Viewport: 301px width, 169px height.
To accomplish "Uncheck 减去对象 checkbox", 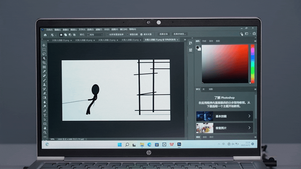I will pyautogui.click(x=141, y=34).
